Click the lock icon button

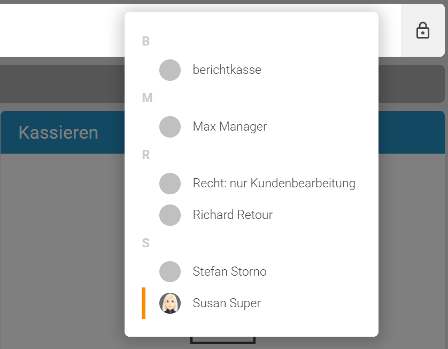[x=423, y=31]
